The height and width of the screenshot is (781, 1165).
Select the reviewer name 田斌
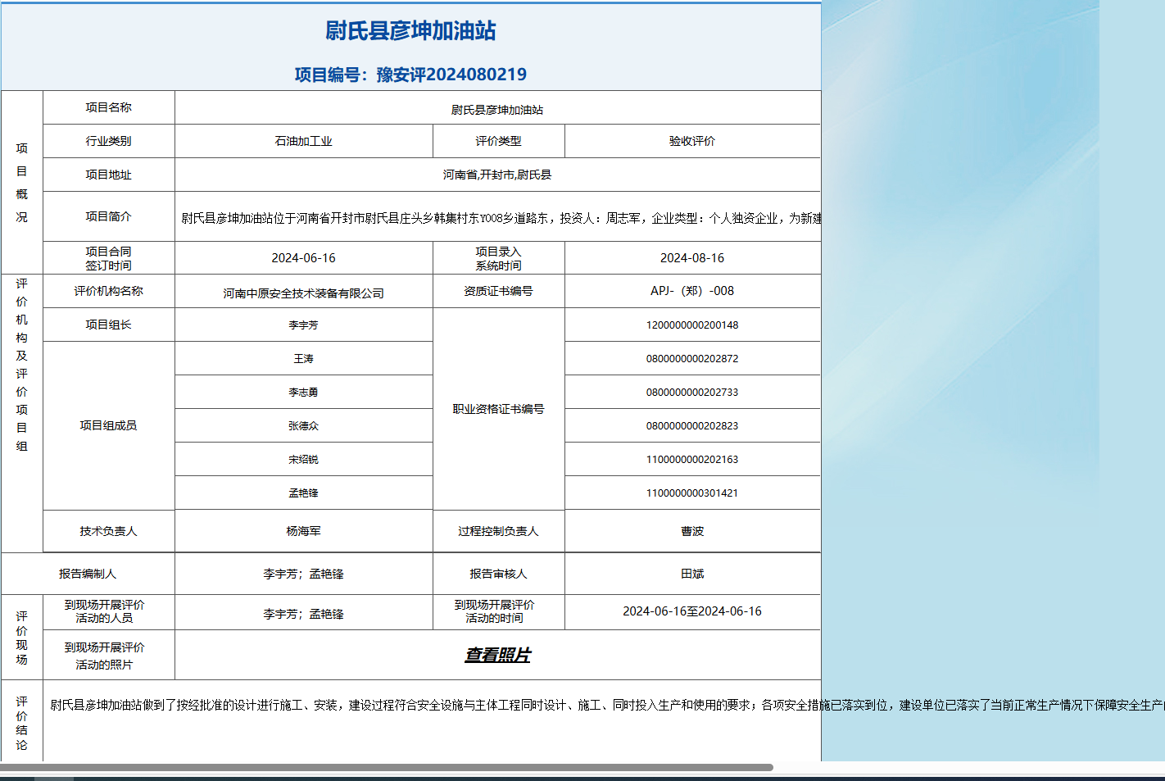pos(692,574)
